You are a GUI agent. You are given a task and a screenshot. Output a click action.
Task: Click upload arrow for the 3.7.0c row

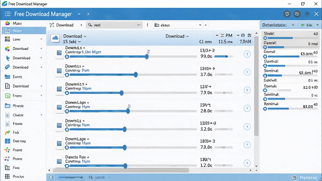click(x=247, y=72)
